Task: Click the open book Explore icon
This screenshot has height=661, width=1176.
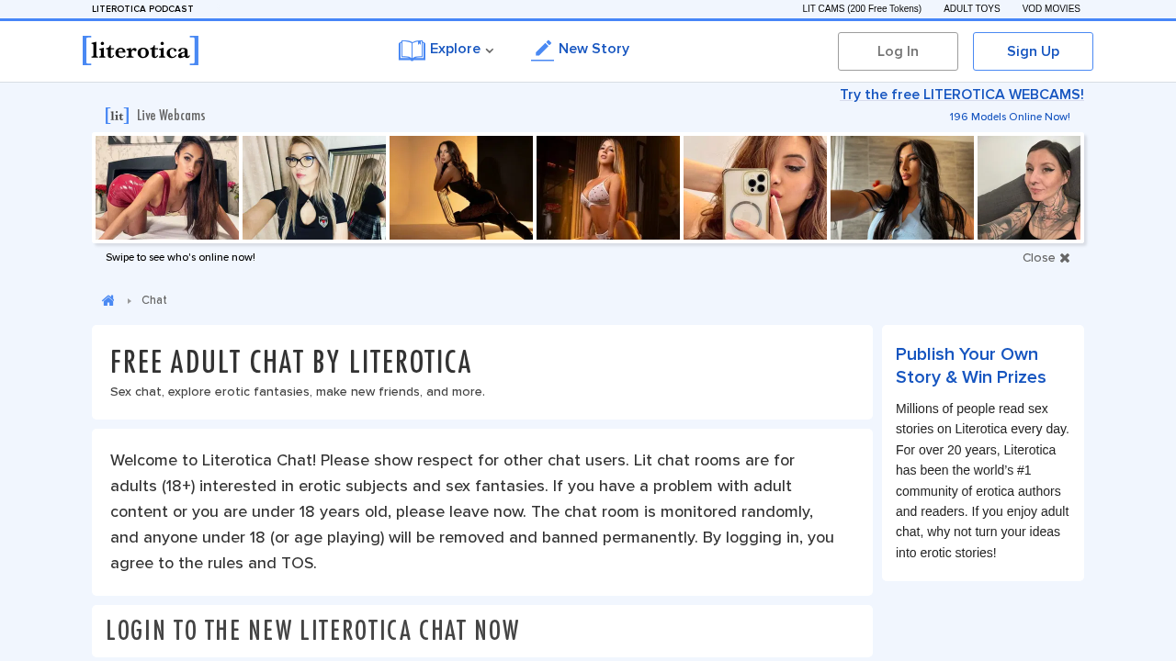Action: [412, 50]
